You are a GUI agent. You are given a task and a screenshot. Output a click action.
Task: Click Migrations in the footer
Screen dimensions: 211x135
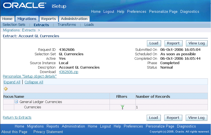35,126
